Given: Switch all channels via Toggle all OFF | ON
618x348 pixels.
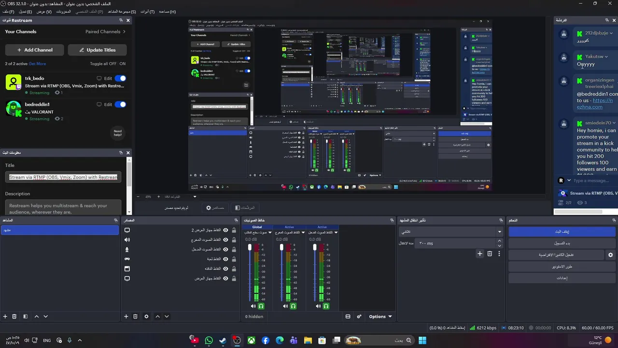Looking at the screenshot, I should (108, 64).
